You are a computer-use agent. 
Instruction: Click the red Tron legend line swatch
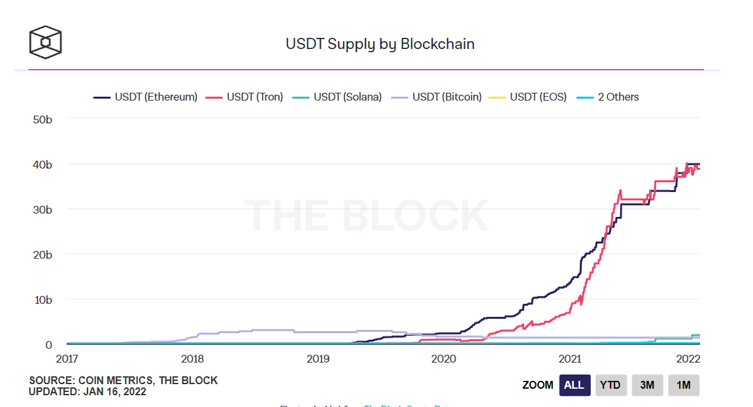[x=214, y=97]
